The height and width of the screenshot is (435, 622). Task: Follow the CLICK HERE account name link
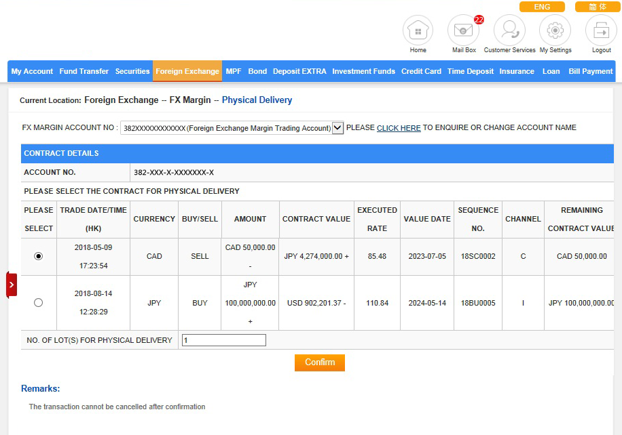coord(399,128)
